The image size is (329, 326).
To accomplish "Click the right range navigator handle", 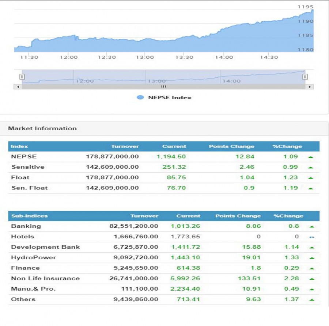I will pyautogui.click(x=305, y=77).
